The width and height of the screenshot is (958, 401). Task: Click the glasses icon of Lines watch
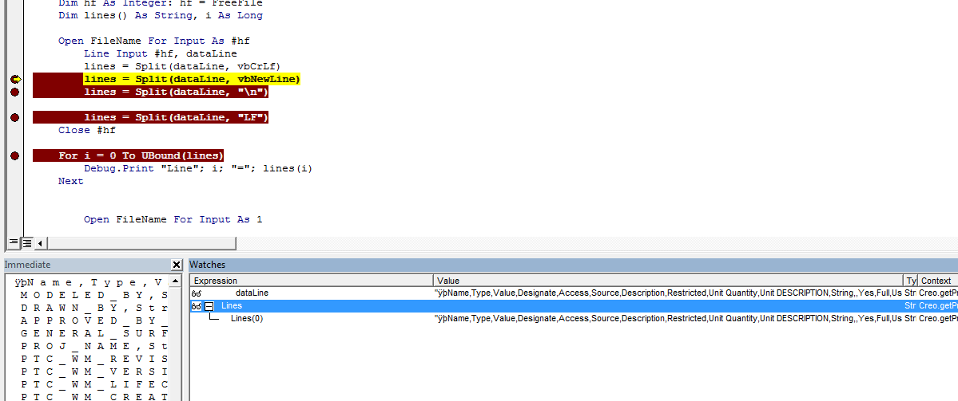197,306
